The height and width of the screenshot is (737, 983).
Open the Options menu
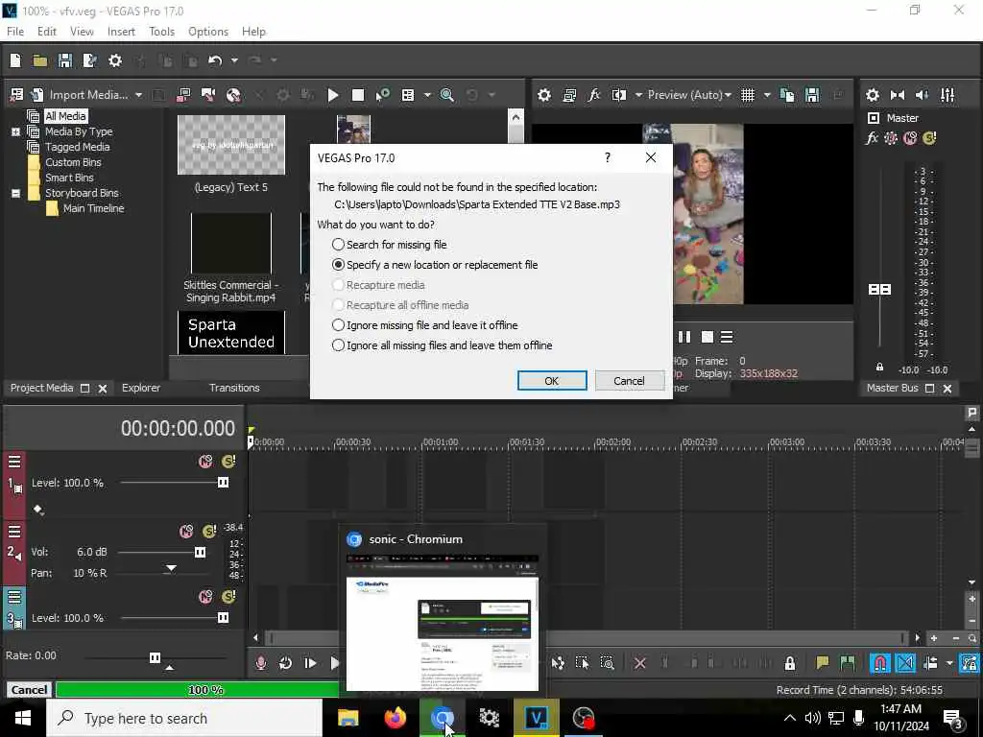pos(208,32)
